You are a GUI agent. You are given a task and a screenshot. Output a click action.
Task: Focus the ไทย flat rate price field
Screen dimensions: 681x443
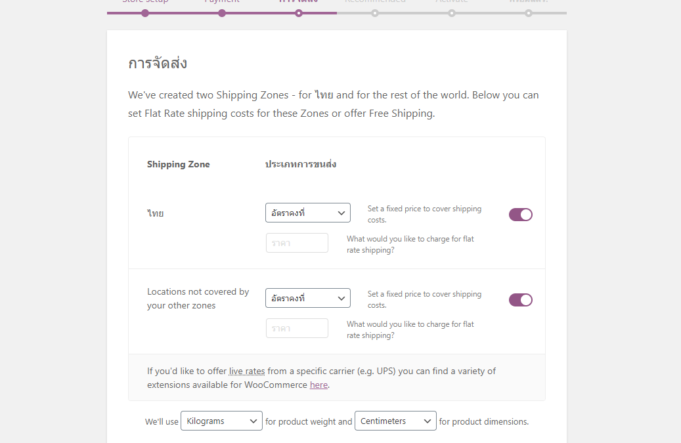pos(297,243)
